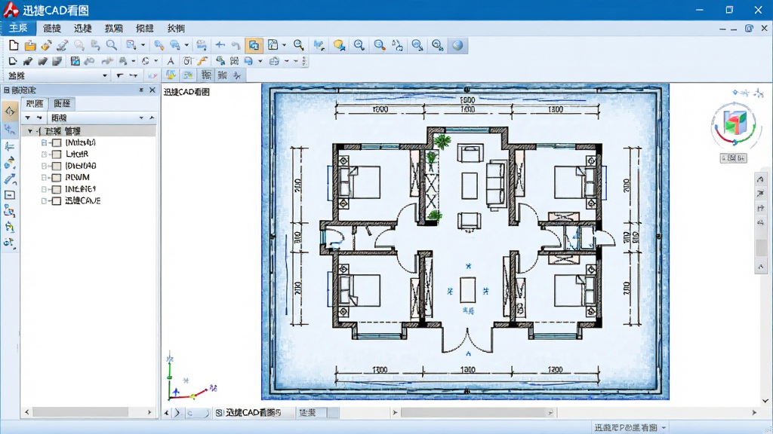Click the highlighted orange view-mode icon
This screenshot has height=434, width=773.
click(254, 45)
